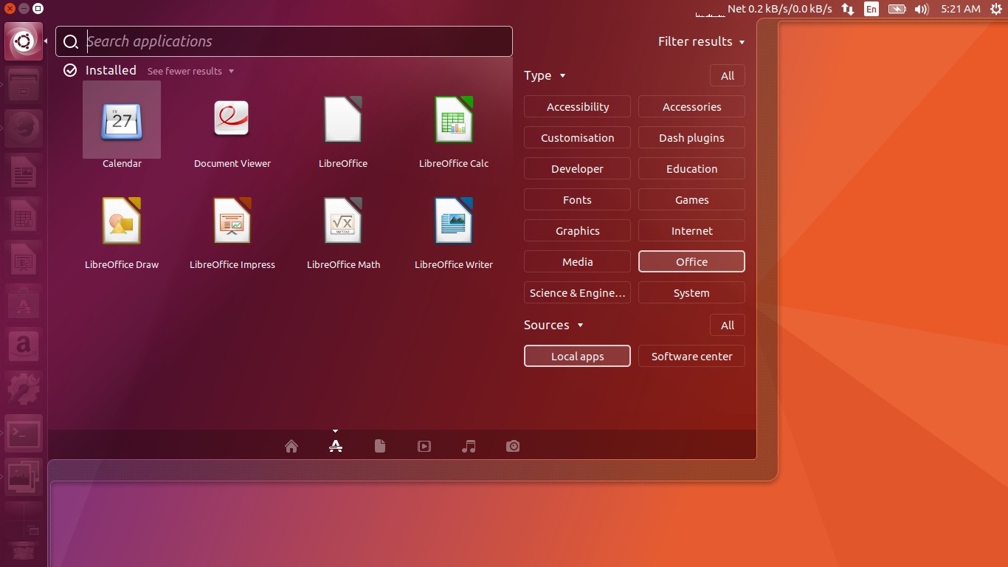Screen dimensions: 1008x567
Task: Open Firefox from the launcher
Action: pos(24,128)
